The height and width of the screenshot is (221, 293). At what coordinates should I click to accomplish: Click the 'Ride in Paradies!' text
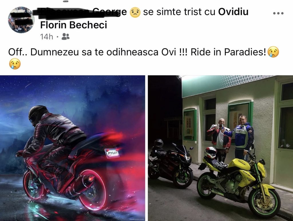point(228,52)
